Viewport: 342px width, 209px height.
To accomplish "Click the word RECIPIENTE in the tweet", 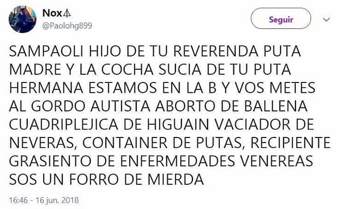I will 291,143.
